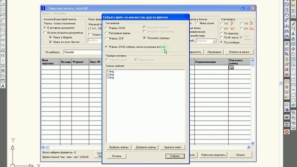297x167 pixels.
Task: Click the table's horizontal scrollbar right arrow
Action: point(249,147)
